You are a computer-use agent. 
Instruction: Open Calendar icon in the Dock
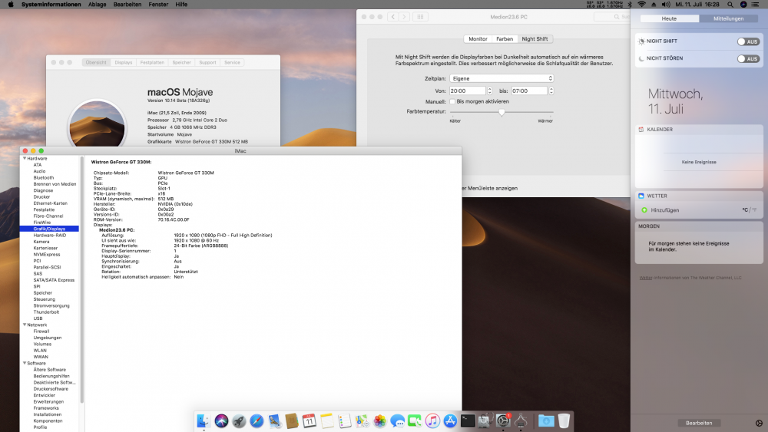point(310,420)
